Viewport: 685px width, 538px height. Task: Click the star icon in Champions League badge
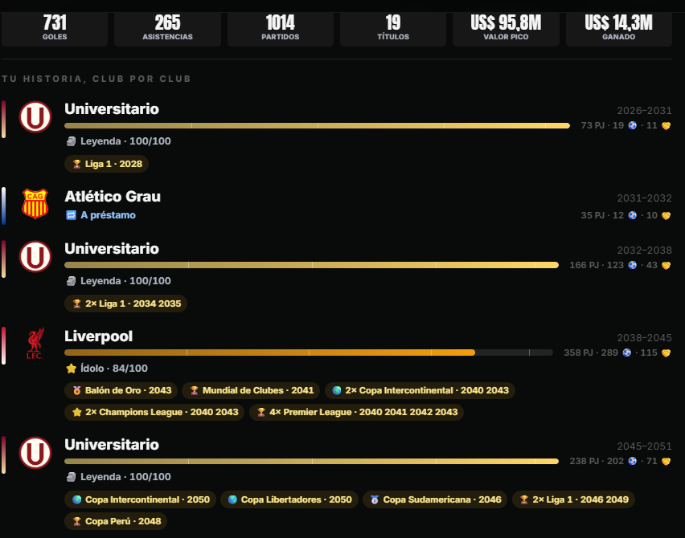pos(77,412)
